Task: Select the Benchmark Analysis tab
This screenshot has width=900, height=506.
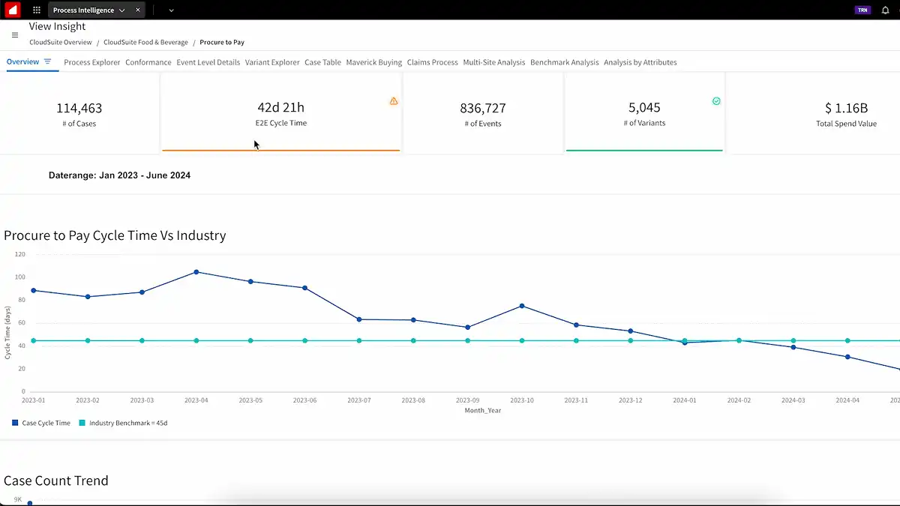Action: pyautogui.click(x=564, y=62)
